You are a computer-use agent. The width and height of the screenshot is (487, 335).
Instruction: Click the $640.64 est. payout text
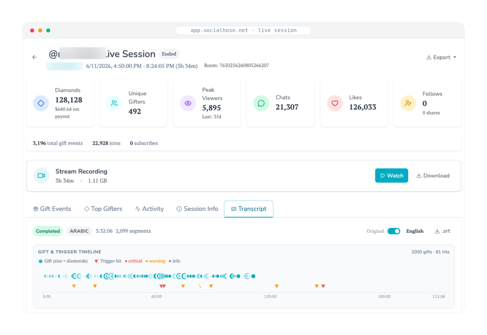68,113
